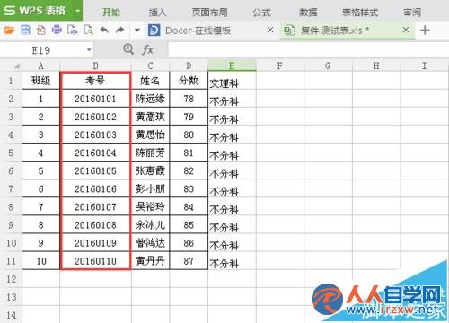Click the fx insert function icon
This screenshot has width=449, height=323.
tap(148, 49)
